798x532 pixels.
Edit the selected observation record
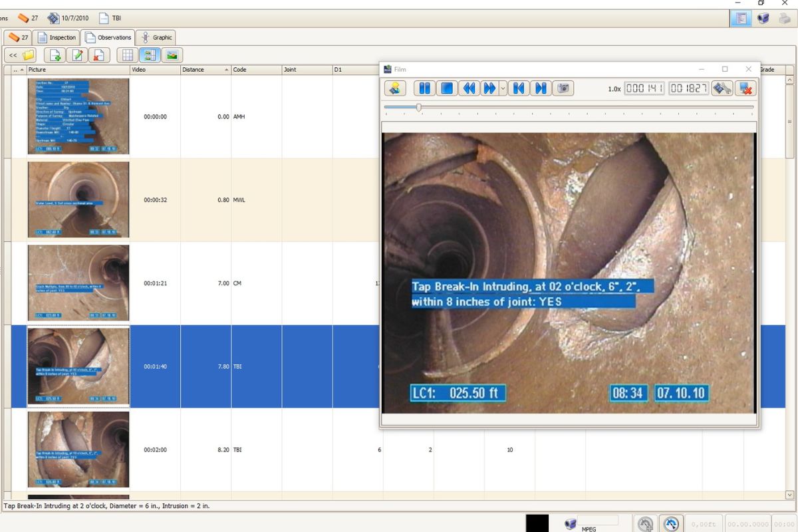77,55
